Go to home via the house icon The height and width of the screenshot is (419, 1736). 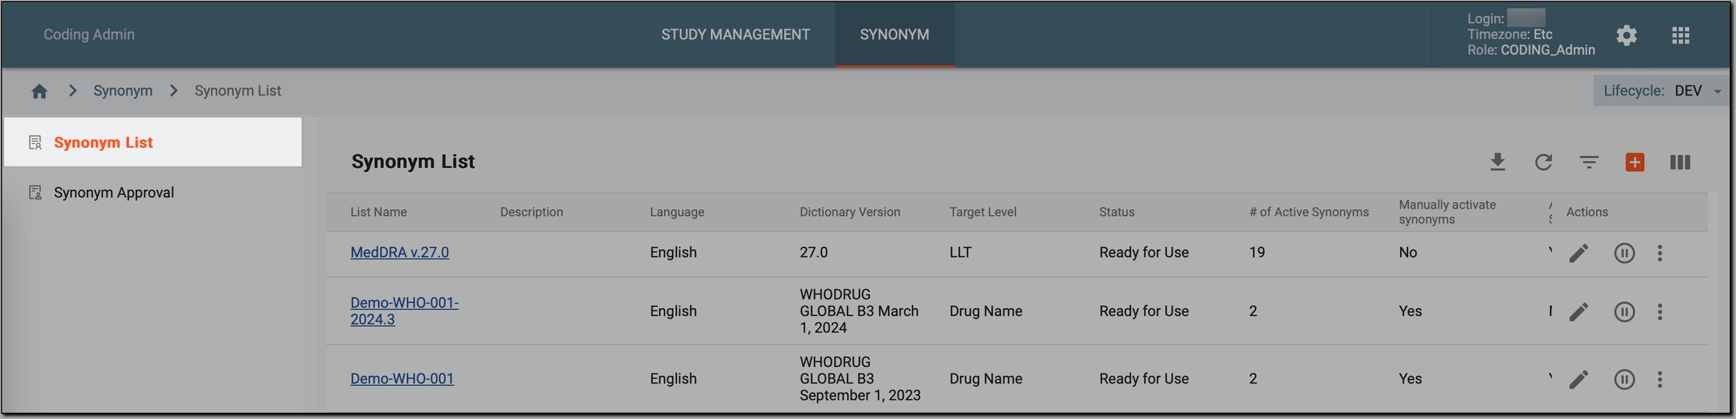40,91
